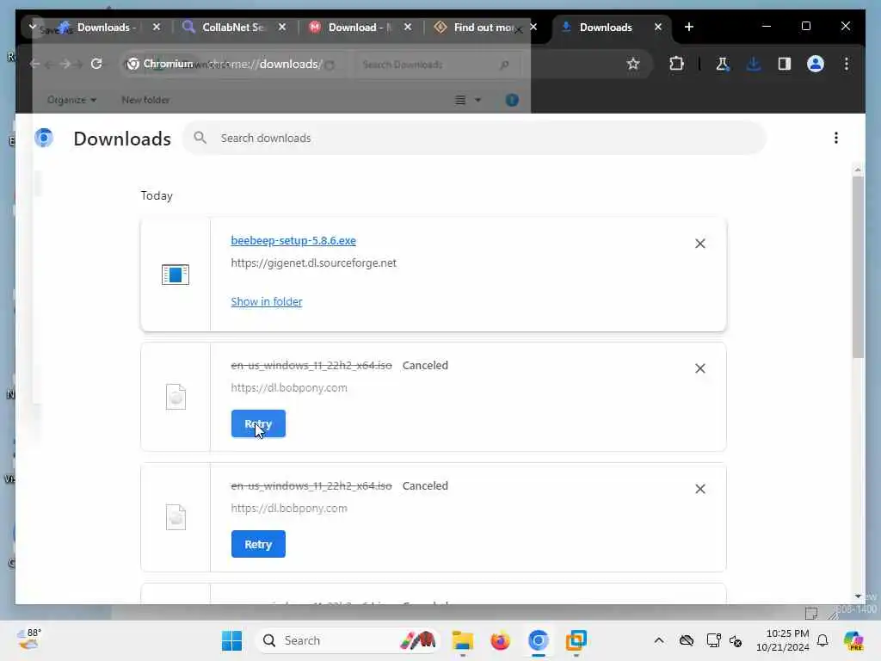
Task: Click the first dl.bobpony.com URL text
Action: point(289,388)
